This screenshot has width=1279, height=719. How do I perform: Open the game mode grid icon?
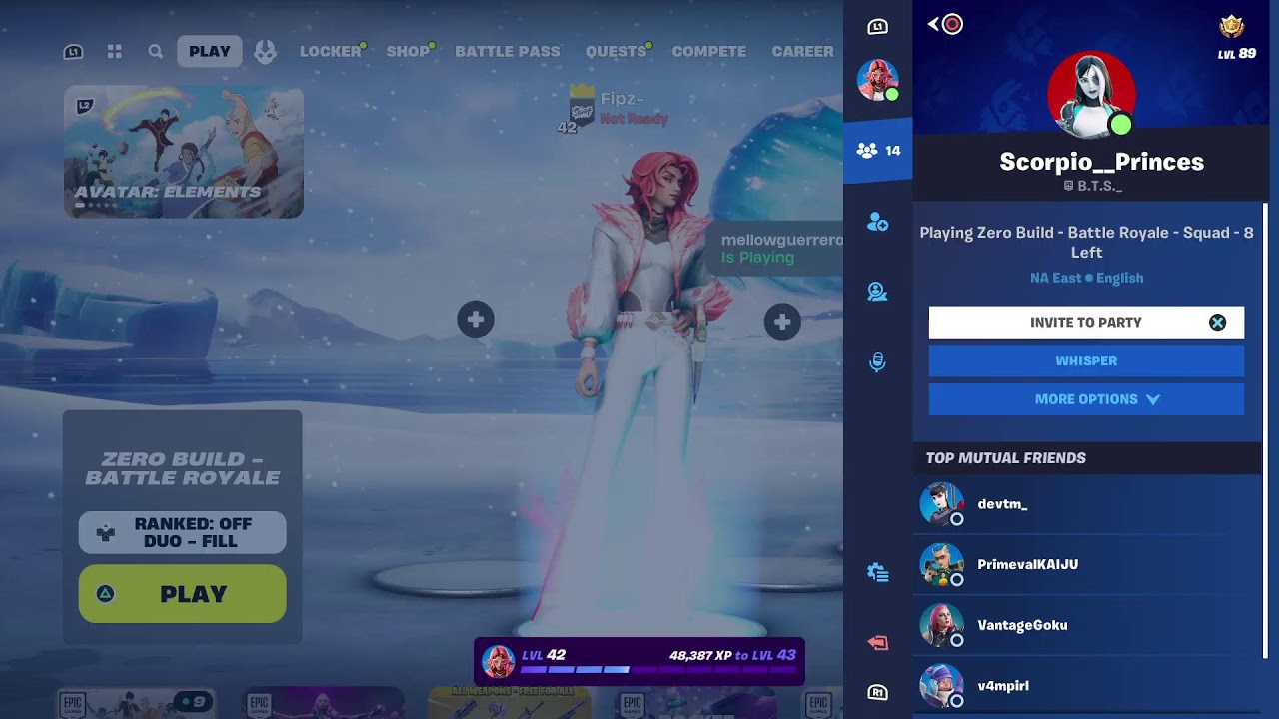(x=115, y=51)
